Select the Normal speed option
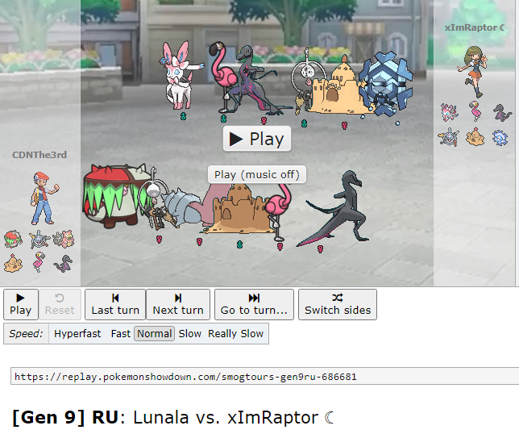Screen dimensions: 519x434 point(154,334)
